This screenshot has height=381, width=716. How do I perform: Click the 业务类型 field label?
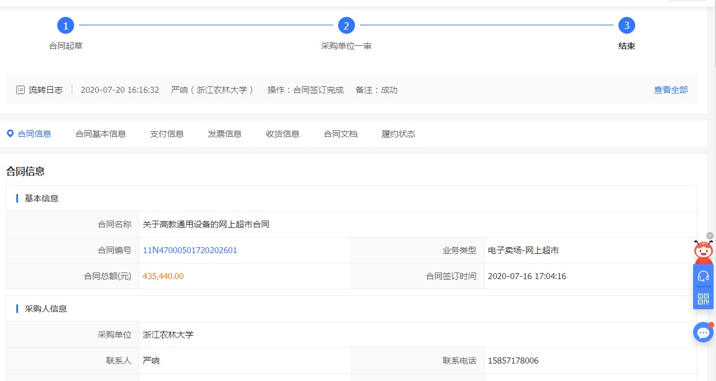[x=459, y=250]
